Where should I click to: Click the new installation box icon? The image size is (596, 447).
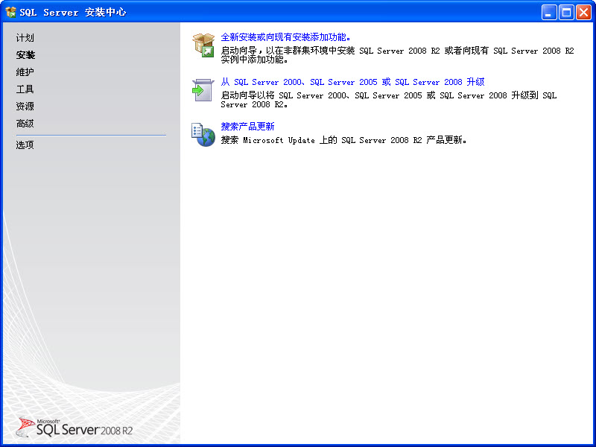(203, 45)
